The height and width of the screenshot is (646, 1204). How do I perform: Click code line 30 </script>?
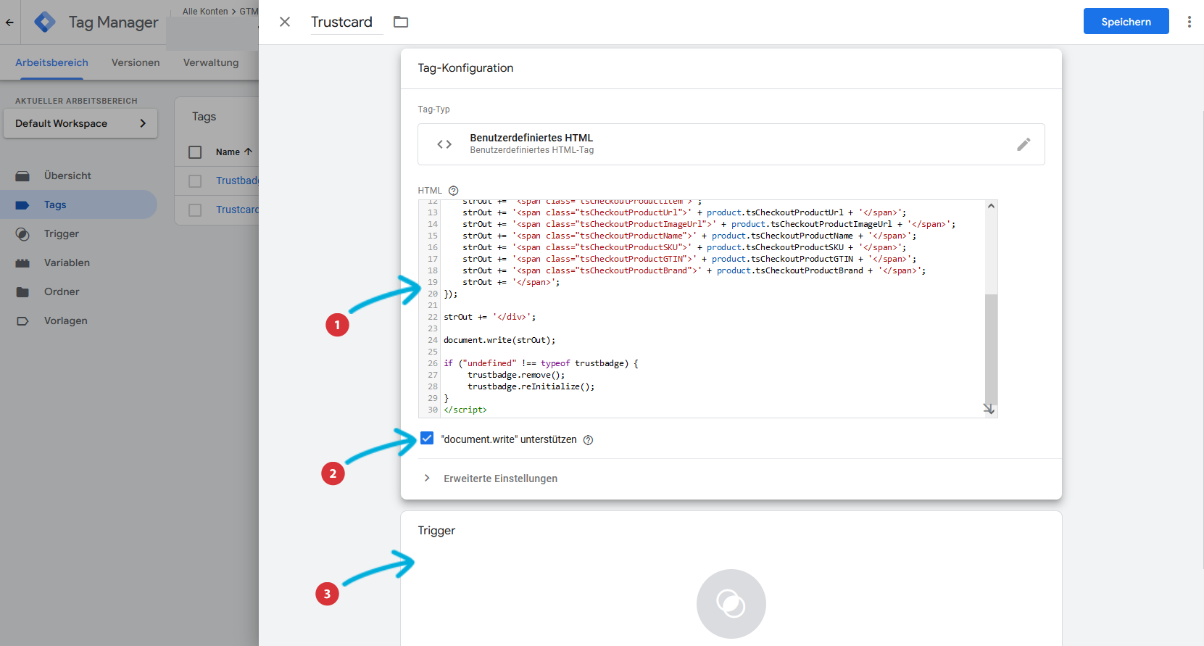point(465,410)
